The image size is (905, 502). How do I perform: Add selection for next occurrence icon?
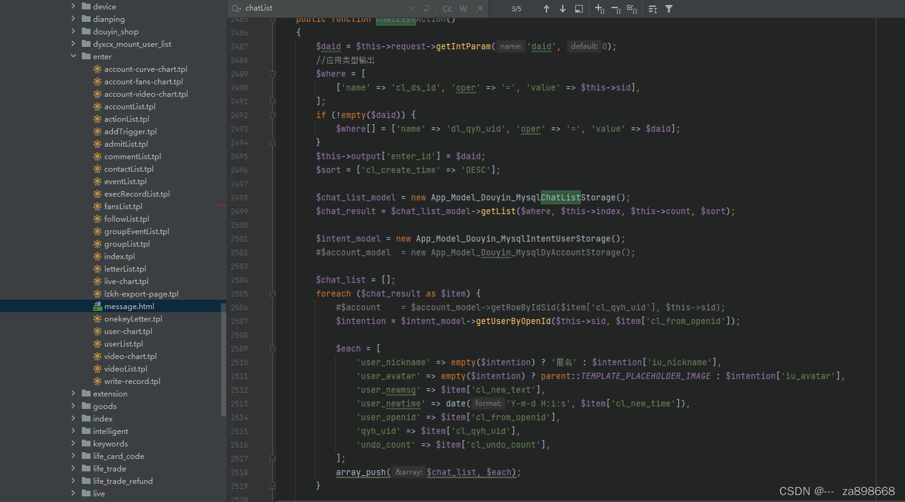pyautogui.click(x=600, y=9)
